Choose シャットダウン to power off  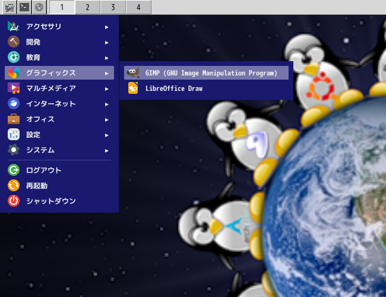(59, 201)
